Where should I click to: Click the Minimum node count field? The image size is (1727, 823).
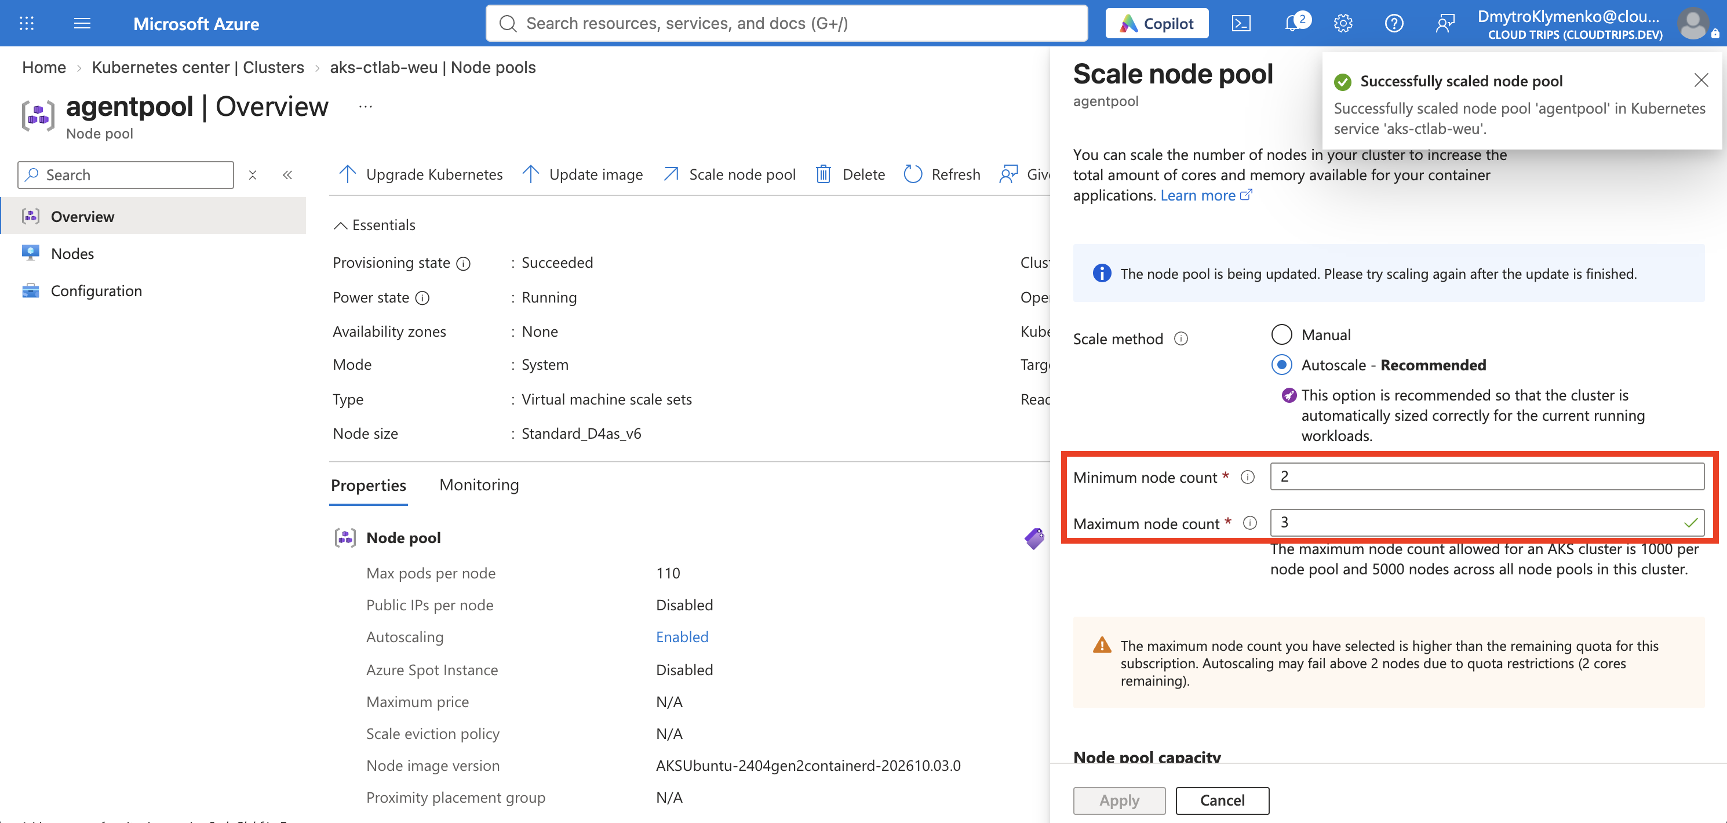1487,476
